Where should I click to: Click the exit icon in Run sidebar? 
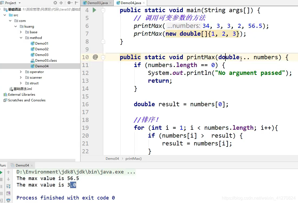pyautogui.click(x=1, y=200)
